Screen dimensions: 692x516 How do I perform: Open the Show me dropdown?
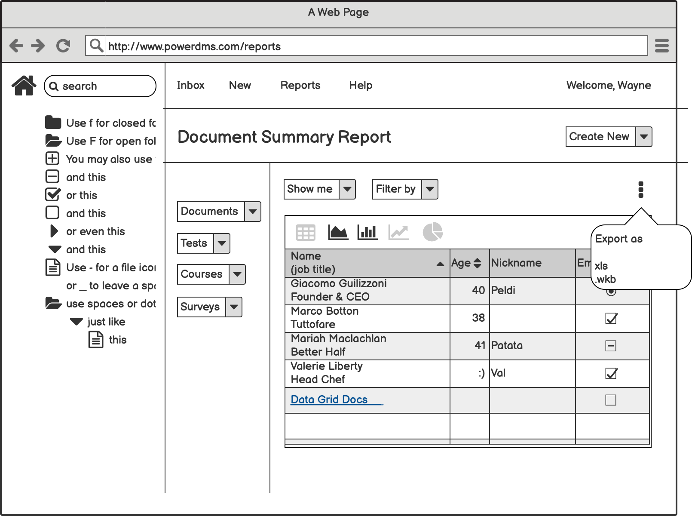pos(319,189)
